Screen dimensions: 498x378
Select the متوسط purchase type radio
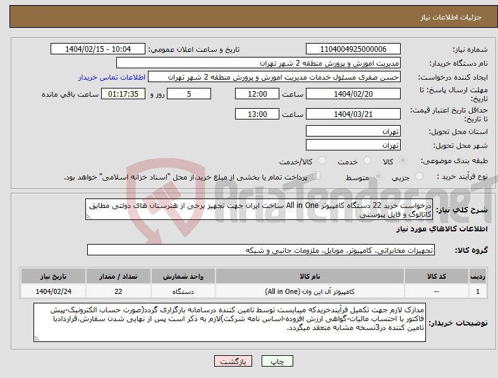tap(378, 176)
